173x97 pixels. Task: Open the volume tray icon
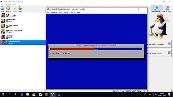pyautogui.click(x=156, y=95)
